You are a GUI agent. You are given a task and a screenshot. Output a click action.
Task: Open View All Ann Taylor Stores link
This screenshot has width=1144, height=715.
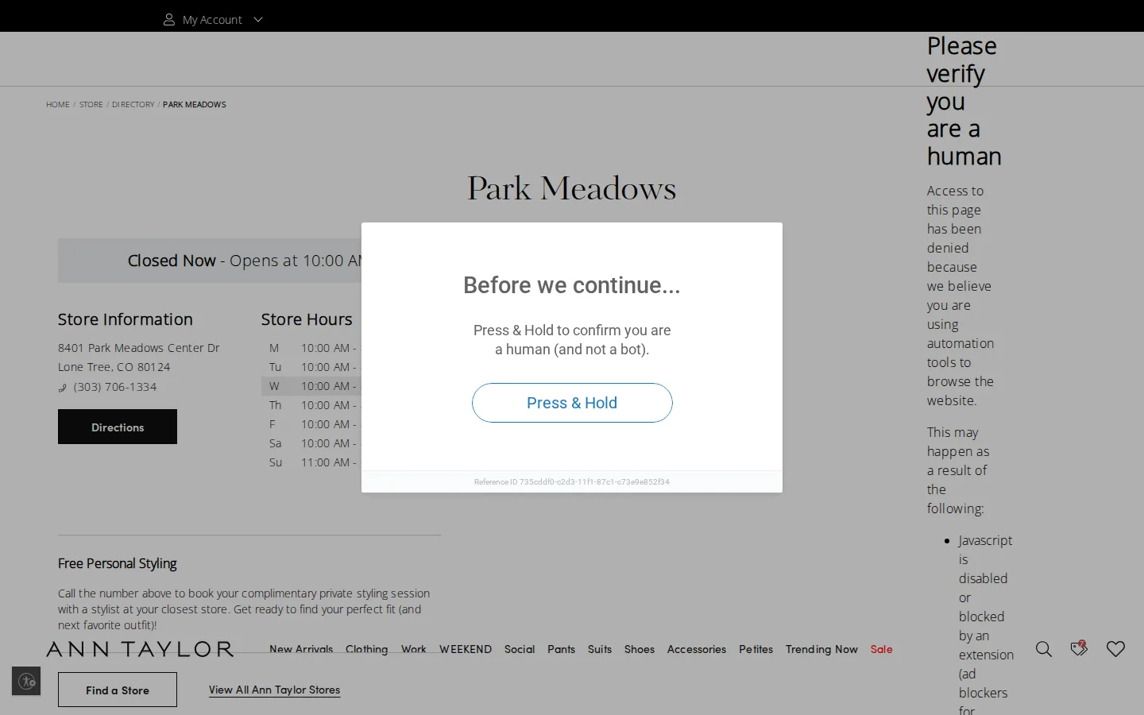[x=274, y=690]
